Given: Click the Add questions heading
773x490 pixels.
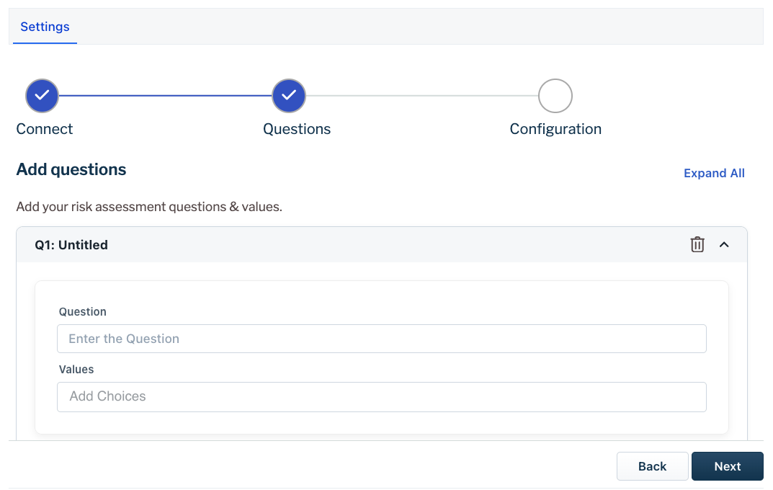Looking at the screenshot, I should [71, 170].
